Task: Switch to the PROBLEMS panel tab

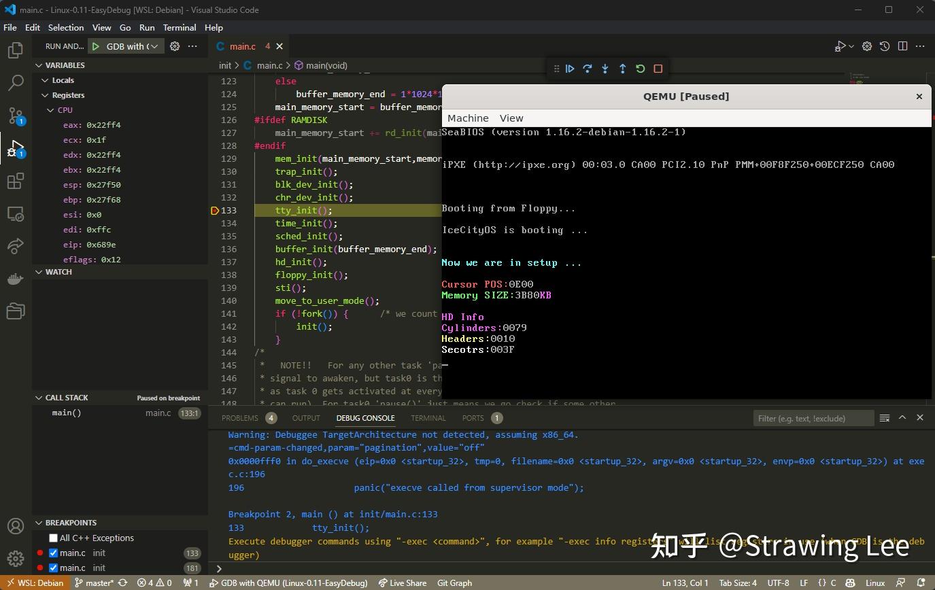Action: pos(240,418)
